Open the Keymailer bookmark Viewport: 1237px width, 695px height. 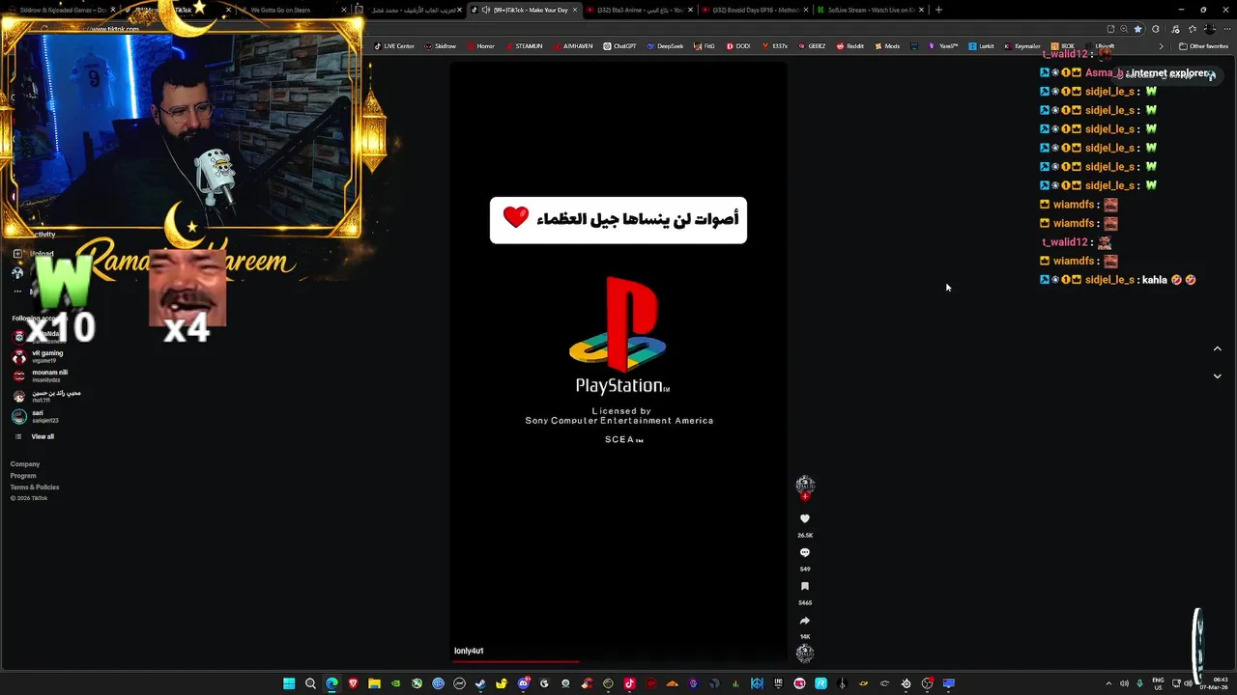point(1022,46)
